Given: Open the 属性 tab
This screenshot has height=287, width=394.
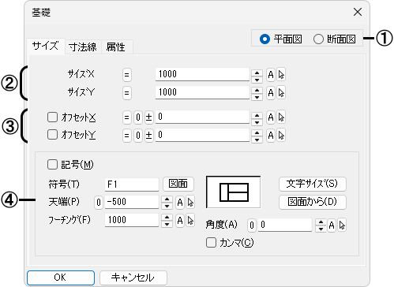Looking at the screenshot, I should click(x=116, y=47).
